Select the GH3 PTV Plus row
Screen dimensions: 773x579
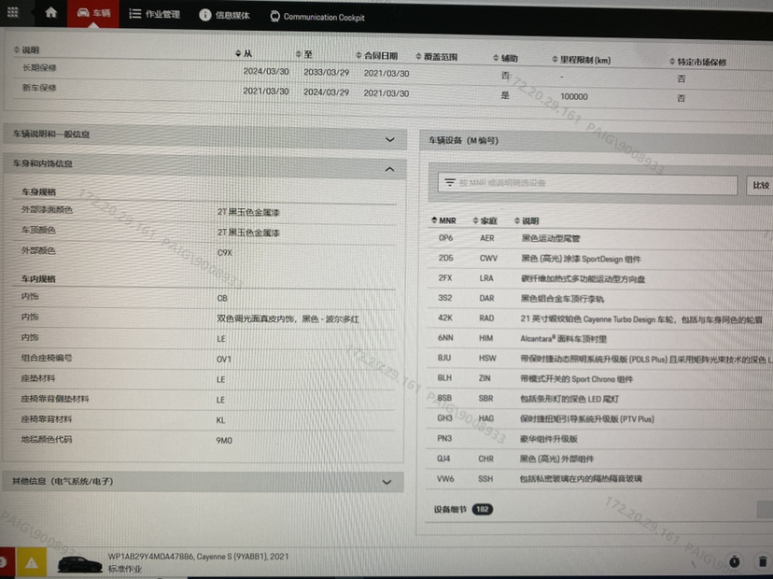[x=600, y=418]
